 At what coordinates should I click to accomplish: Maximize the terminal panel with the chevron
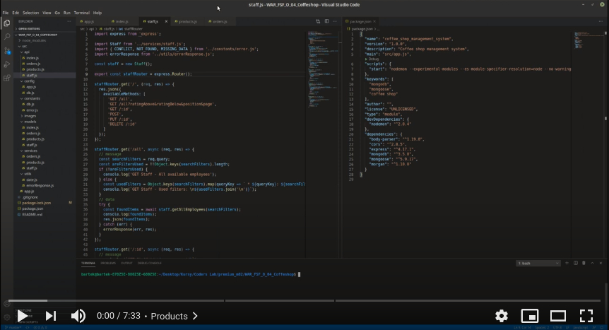click(592, 263)
